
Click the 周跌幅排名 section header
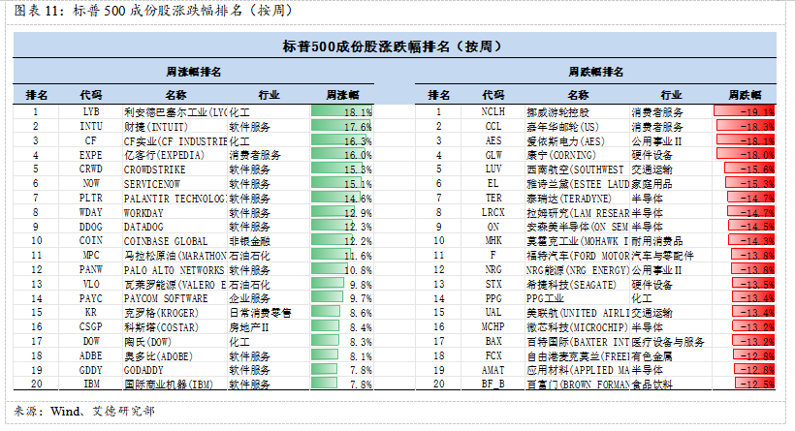tap(595, 72)
